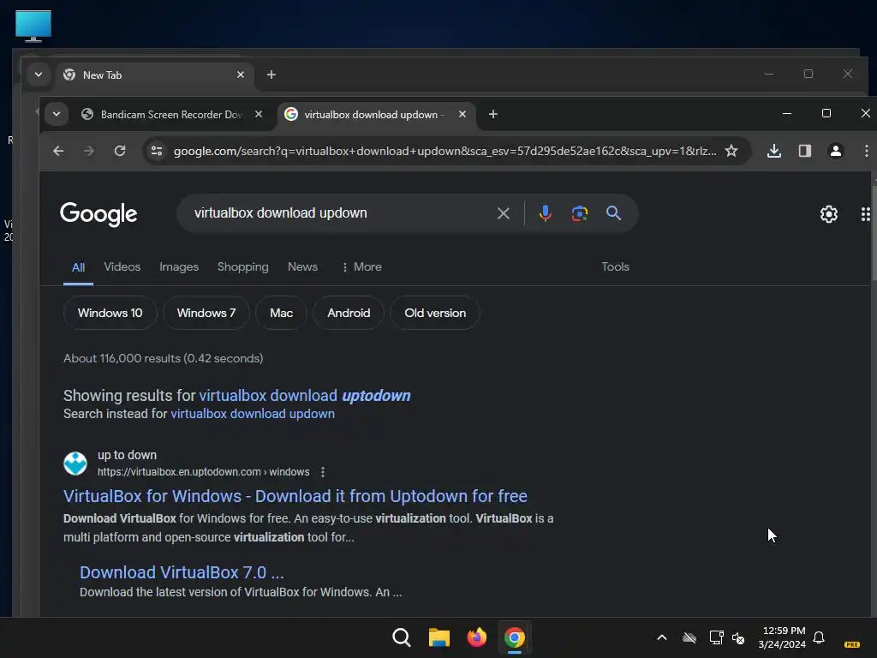View site information icon in address bar
The image size is (877, 658).
(158, 151)
